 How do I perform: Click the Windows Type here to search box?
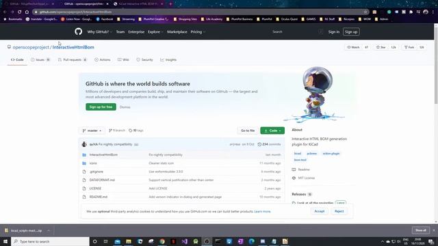click(x=50, y=241)
